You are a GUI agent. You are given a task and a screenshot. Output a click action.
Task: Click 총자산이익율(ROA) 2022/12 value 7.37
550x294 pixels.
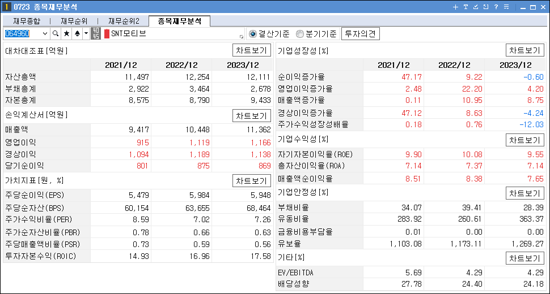(x=474, y=166)
